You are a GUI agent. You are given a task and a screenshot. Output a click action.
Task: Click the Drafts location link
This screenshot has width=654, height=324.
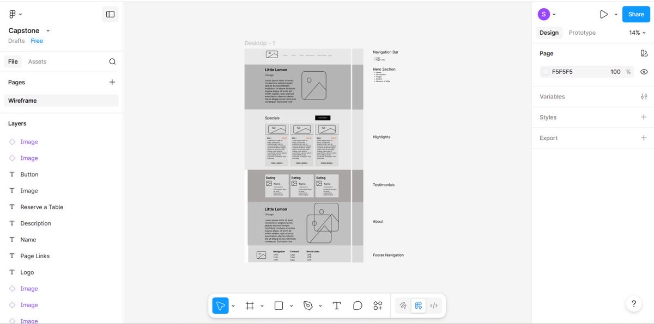[16, 41]
